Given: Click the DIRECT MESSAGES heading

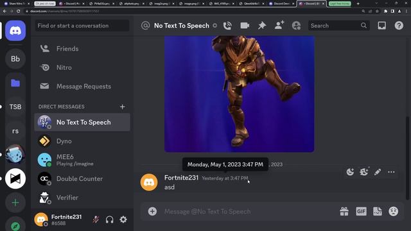Looking at the screenshot, I should [62, 107].
